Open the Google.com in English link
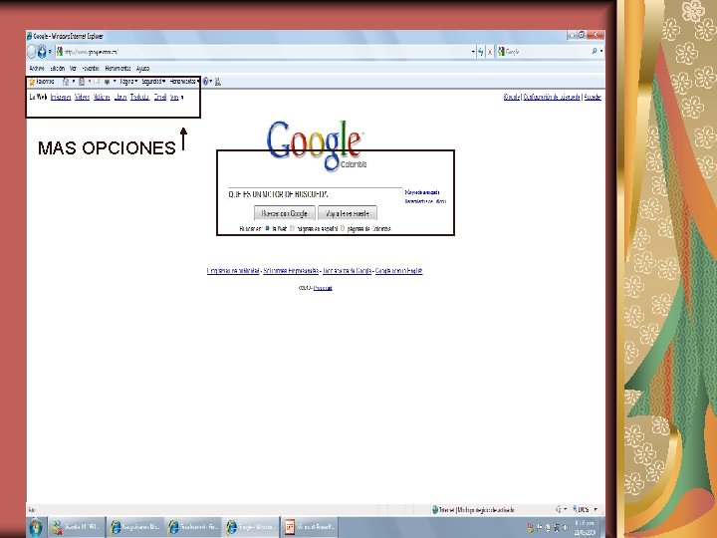 (x=398, y=271)
